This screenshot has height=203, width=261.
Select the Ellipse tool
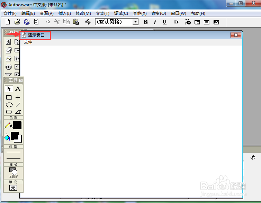point(9,105)
